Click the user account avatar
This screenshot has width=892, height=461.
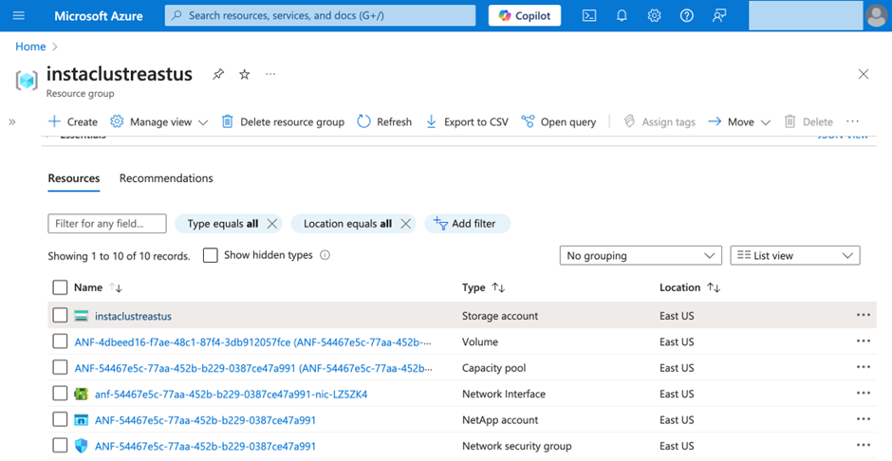(x=876, y=15)
